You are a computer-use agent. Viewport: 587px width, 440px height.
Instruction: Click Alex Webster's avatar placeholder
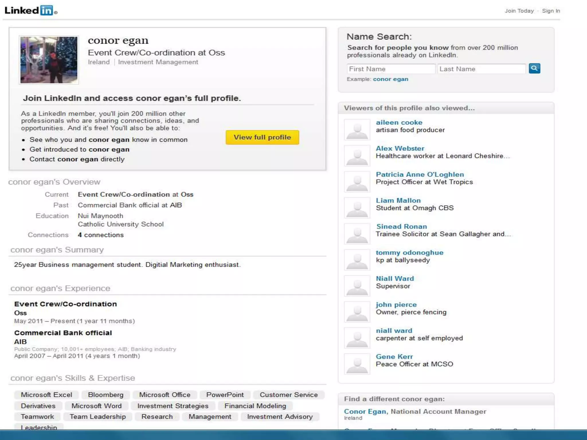click(357, 156)
